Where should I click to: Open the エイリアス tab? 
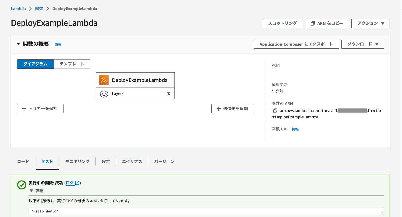pos(132,161)
